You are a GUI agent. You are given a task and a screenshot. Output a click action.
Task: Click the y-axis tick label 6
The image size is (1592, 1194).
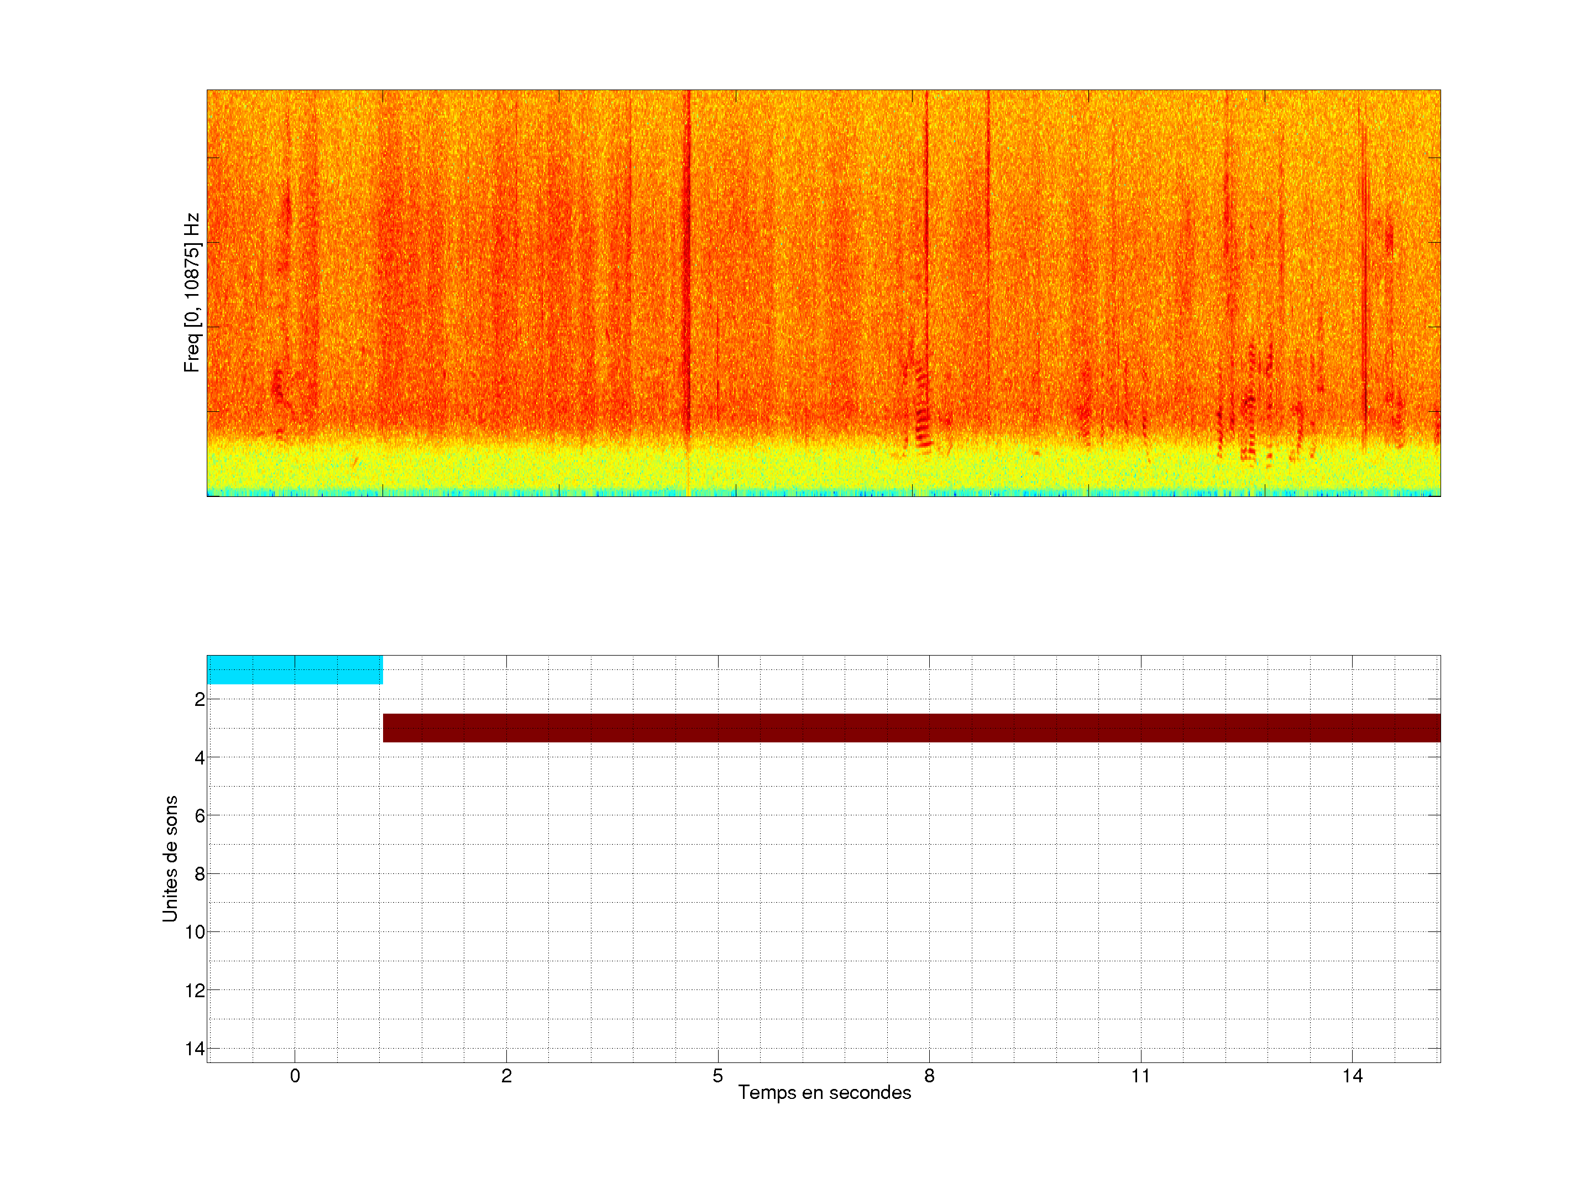coord(200,815)
